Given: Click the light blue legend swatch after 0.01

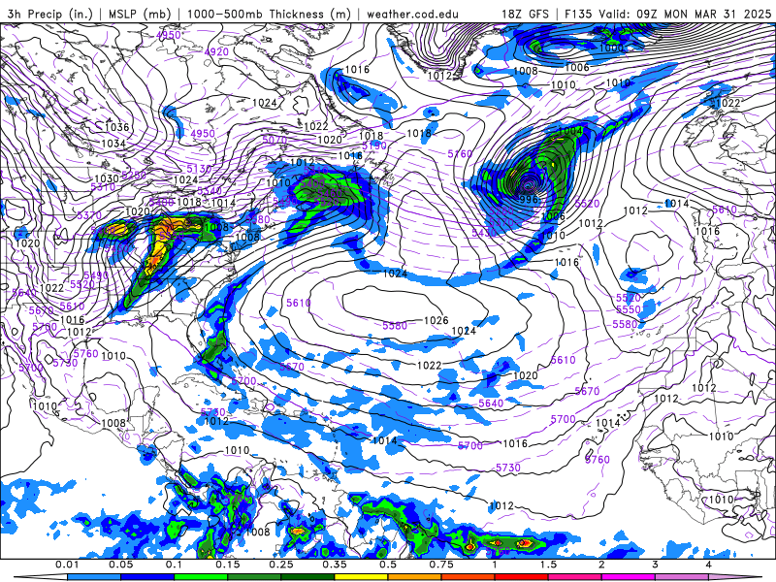Looking at the screenshot, I should (94, 577).
